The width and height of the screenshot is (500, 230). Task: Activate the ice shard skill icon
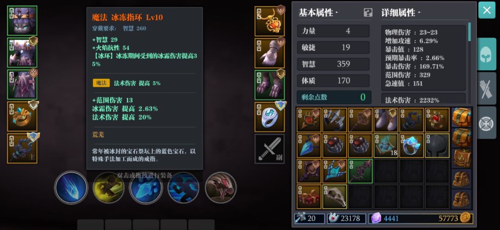click(x=71, y=187)
